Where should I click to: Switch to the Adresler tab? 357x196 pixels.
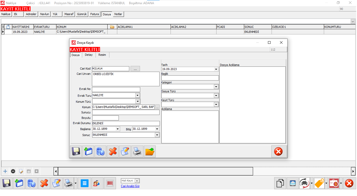click(x=31, y=14)
